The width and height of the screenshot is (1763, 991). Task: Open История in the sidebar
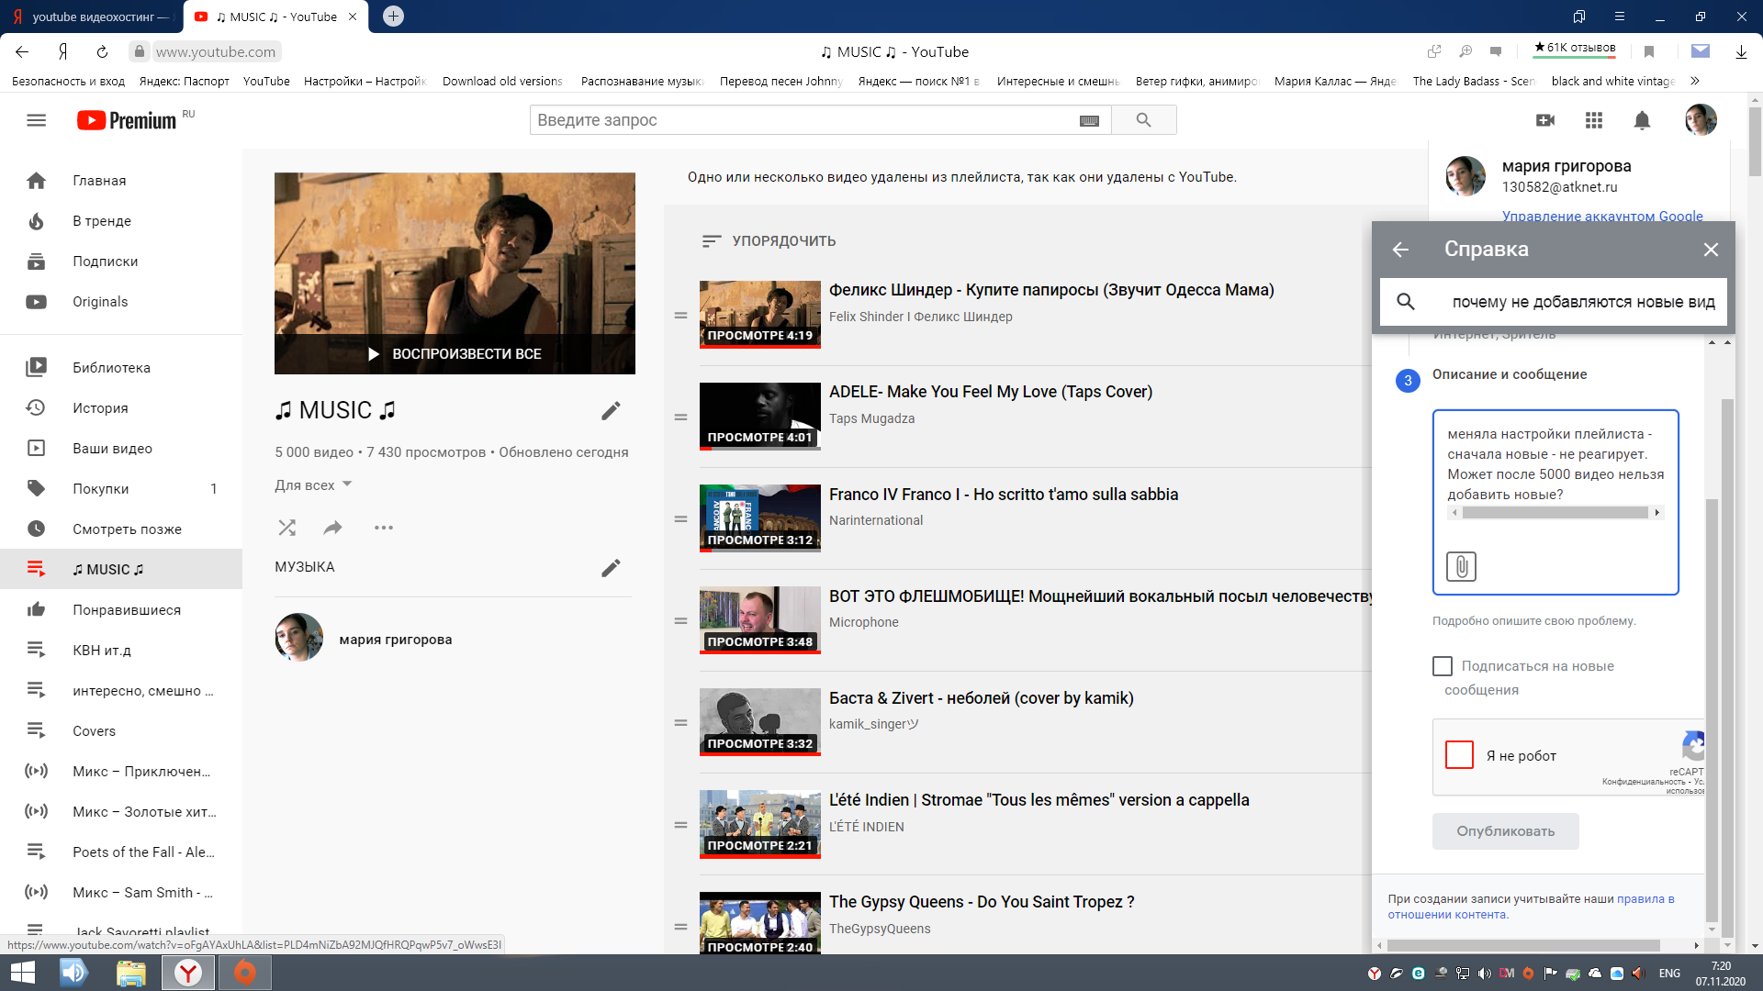121,408
